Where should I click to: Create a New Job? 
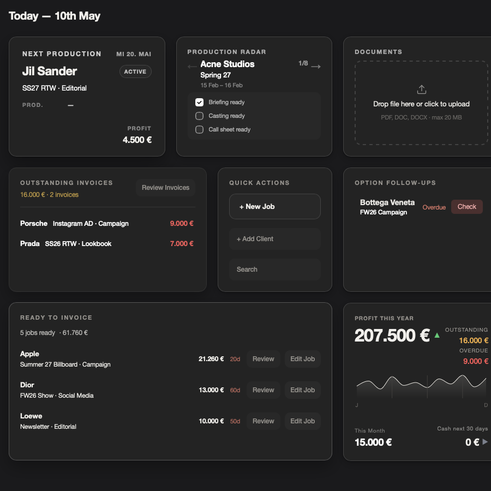275,206
